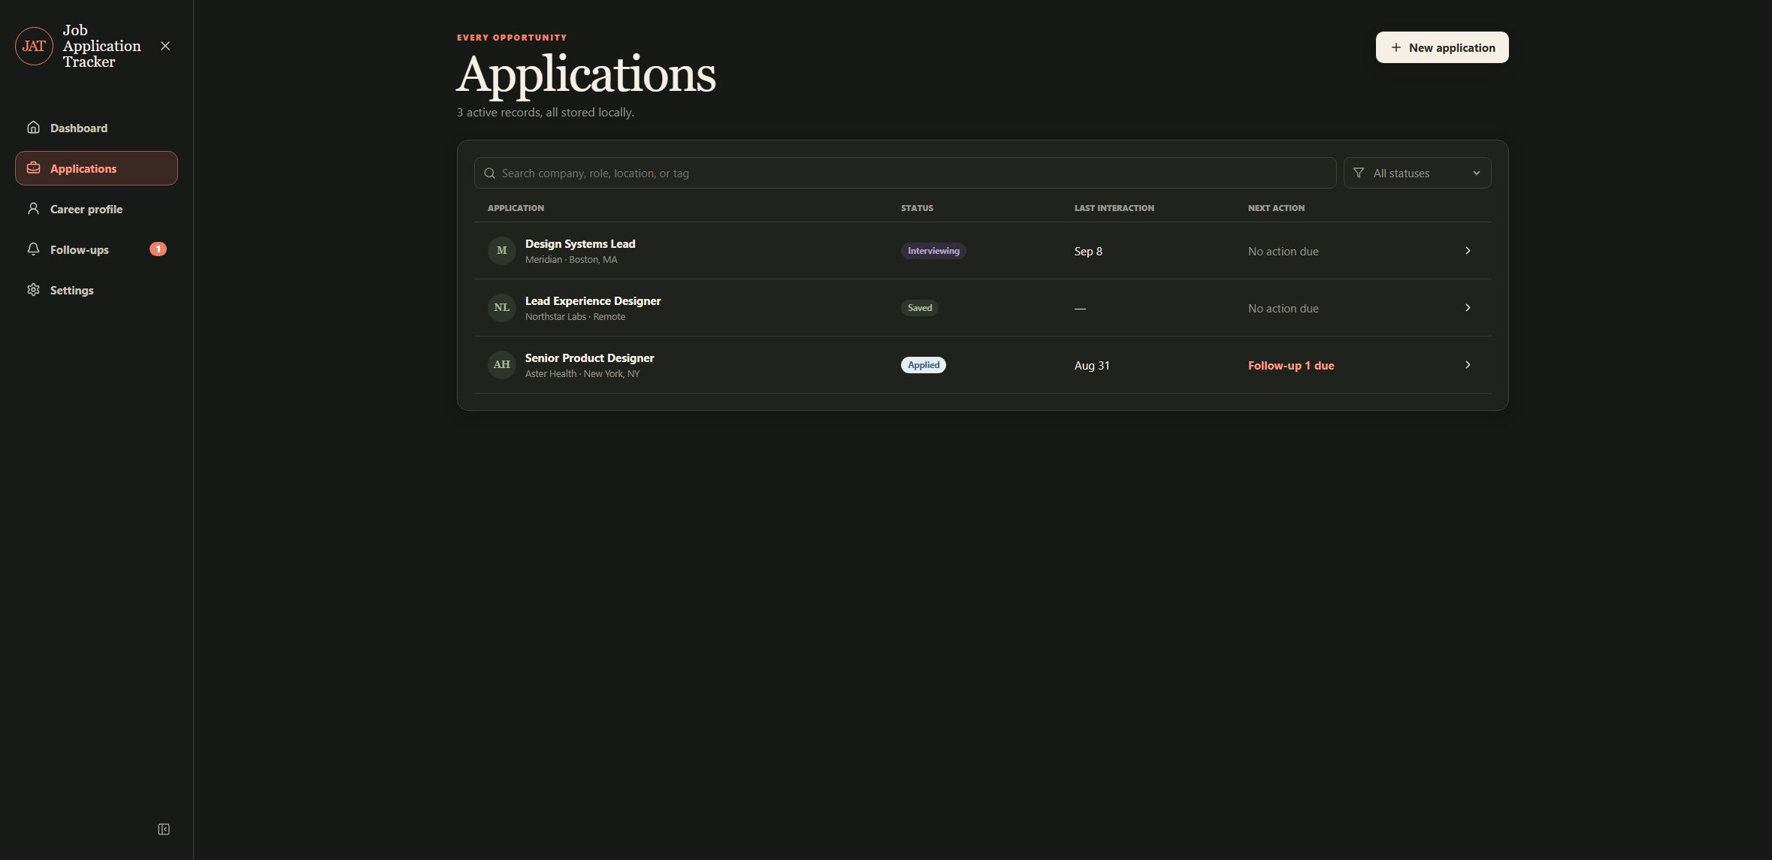The height and width of the screenshot is (860, 1772).
Task: Open the Follow-ups menu label
Action: coord(80,249)
